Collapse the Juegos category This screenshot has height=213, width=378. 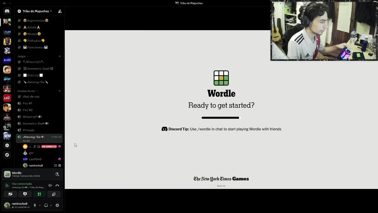(x=23, y=56)
